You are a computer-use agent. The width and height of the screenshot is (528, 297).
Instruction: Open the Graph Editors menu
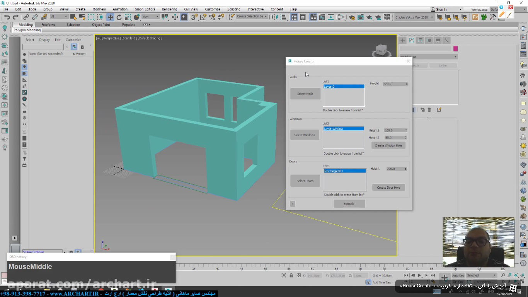(x=145, y=9)
